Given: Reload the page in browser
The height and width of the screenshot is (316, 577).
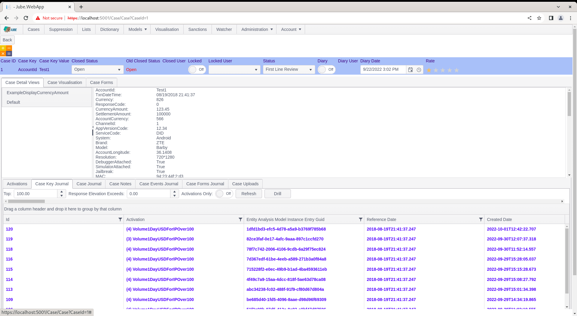Looking at the screenshot, I should (26, 18).
